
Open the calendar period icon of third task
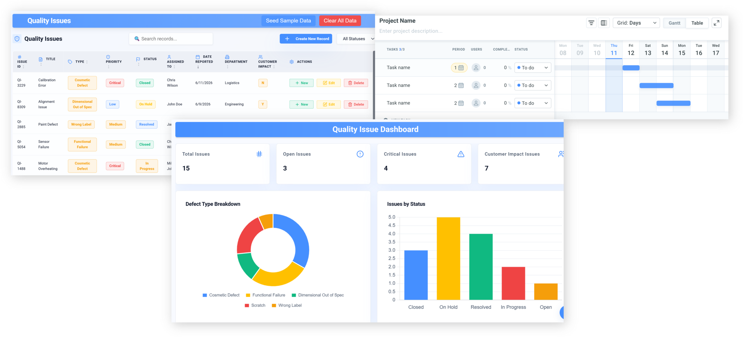(x=461, y=103)
